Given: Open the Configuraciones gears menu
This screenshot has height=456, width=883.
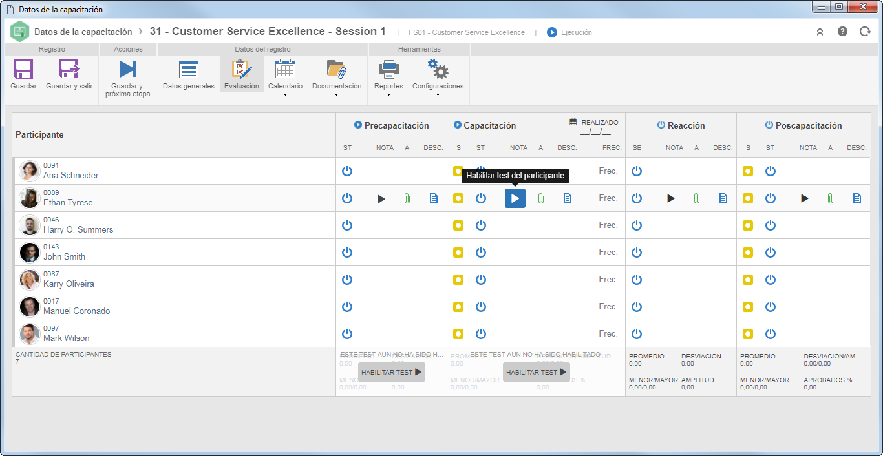Looking at the screenshot, I should [x=438, y=69].
